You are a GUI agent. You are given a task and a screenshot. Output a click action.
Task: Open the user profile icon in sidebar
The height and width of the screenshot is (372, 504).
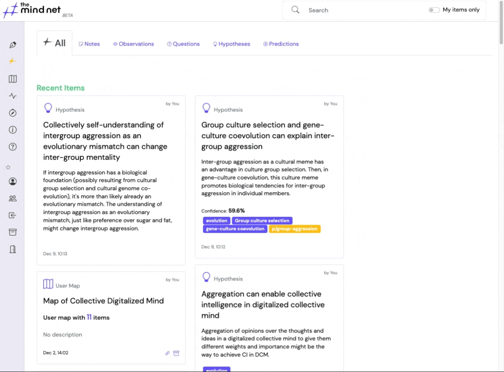coord(13,181)
